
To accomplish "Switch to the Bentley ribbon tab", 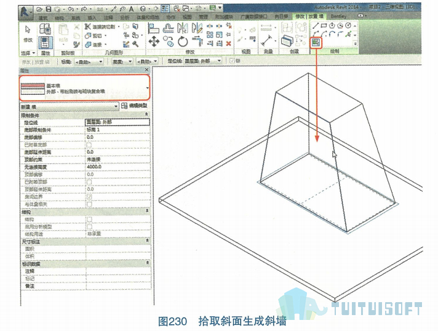I will pos(338,16).
